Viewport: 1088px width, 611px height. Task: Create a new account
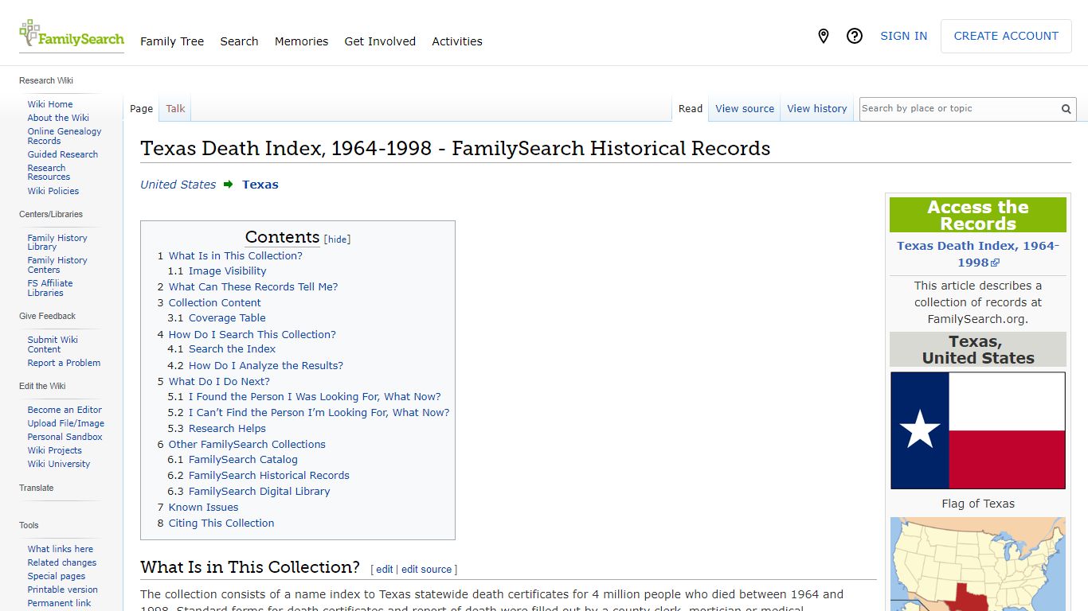tap(1006, 36)
